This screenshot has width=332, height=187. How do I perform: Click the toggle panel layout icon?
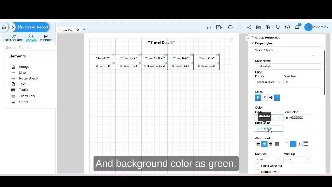click(x=268, y=27)
